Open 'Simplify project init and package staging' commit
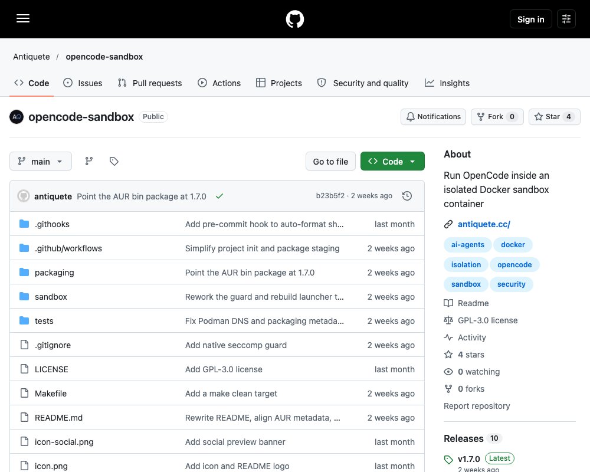This screenshot has width=590, height=472. pos(263,248)
